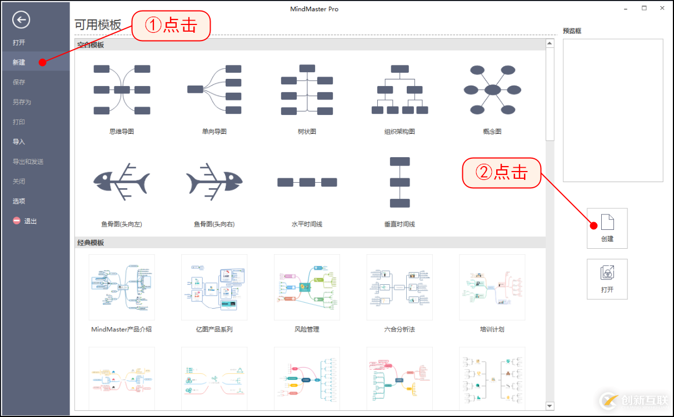
Task: Click the empty 预览框 preview pane
Action: (613, 110)
